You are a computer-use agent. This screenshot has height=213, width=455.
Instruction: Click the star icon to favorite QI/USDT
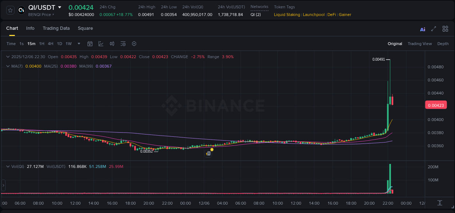coord(10,10)
